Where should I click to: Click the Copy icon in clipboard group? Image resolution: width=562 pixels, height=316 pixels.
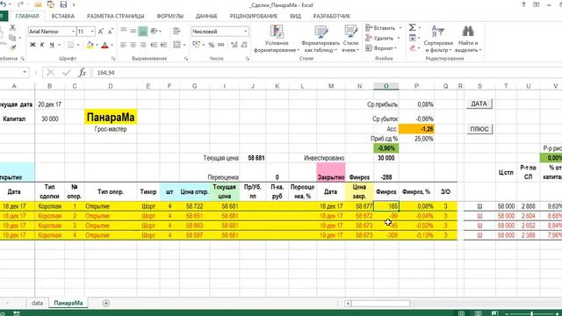(x=12, y=38)
